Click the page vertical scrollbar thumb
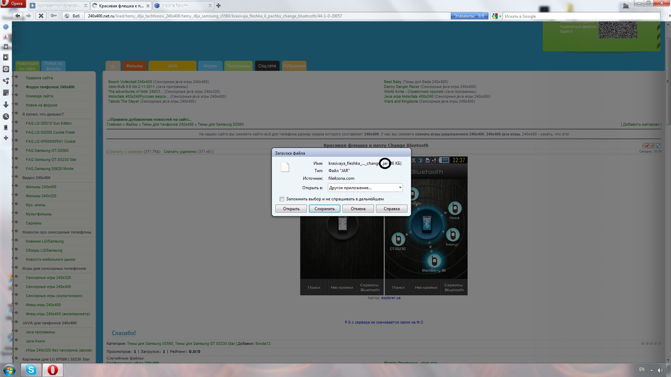The image size is (671, 377). point(668,82)
